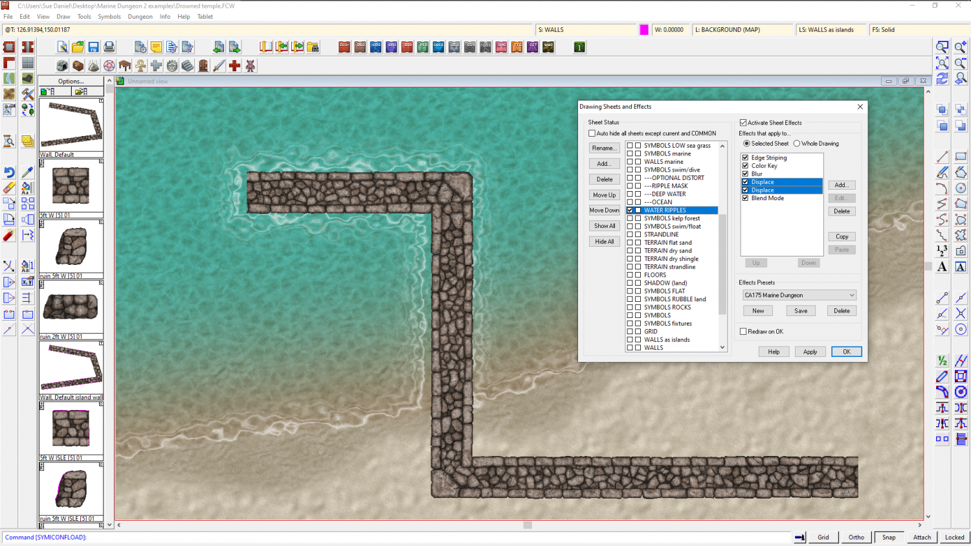Click the 'Rename...' sheet button

605,148
